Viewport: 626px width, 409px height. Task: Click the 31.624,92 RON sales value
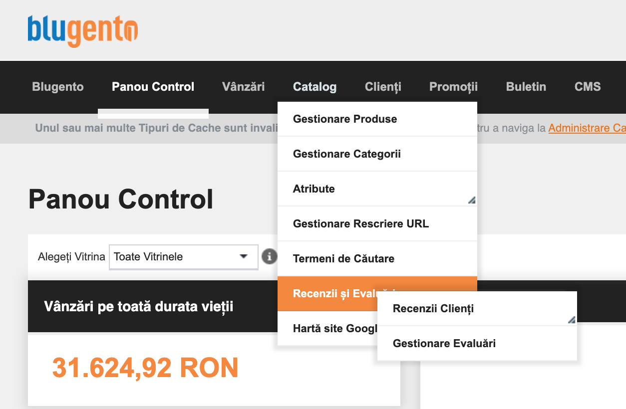(145, 368)
